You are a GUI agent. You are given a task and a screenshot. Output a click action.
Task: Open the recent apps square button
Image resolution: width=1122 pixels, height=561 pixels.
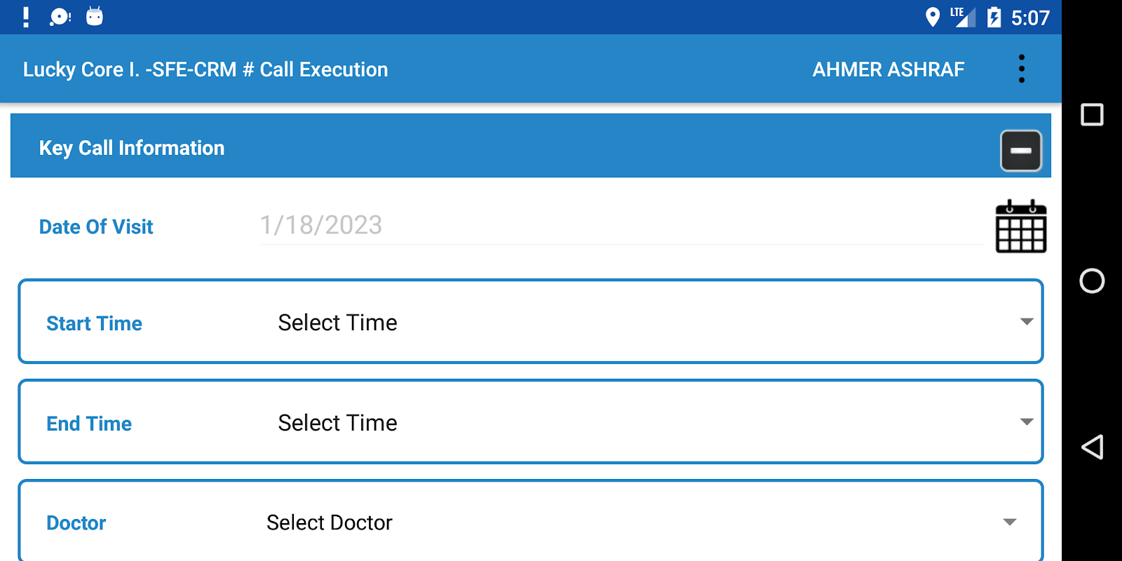coord(1092,114)
